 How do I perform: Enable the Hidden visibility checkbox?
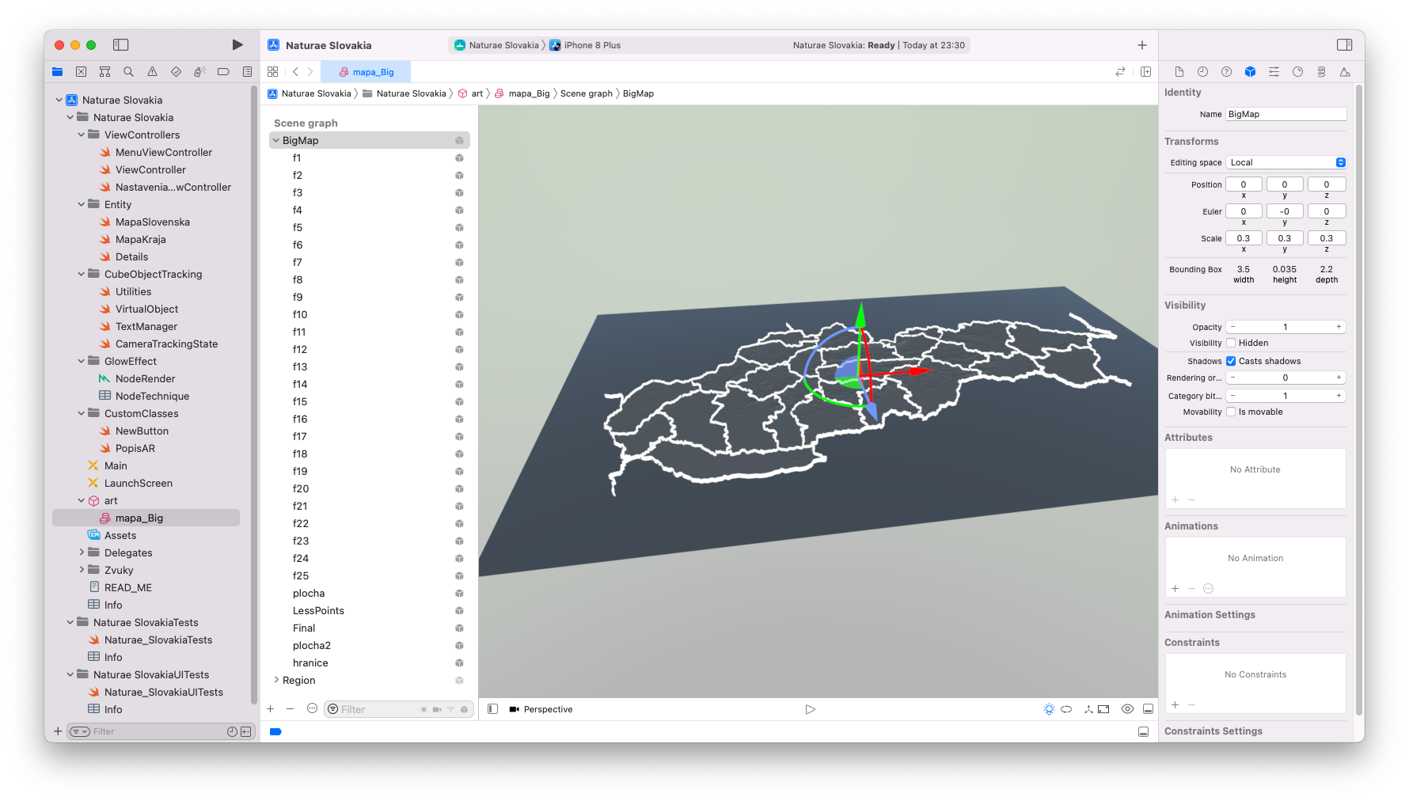point(1231,343)
